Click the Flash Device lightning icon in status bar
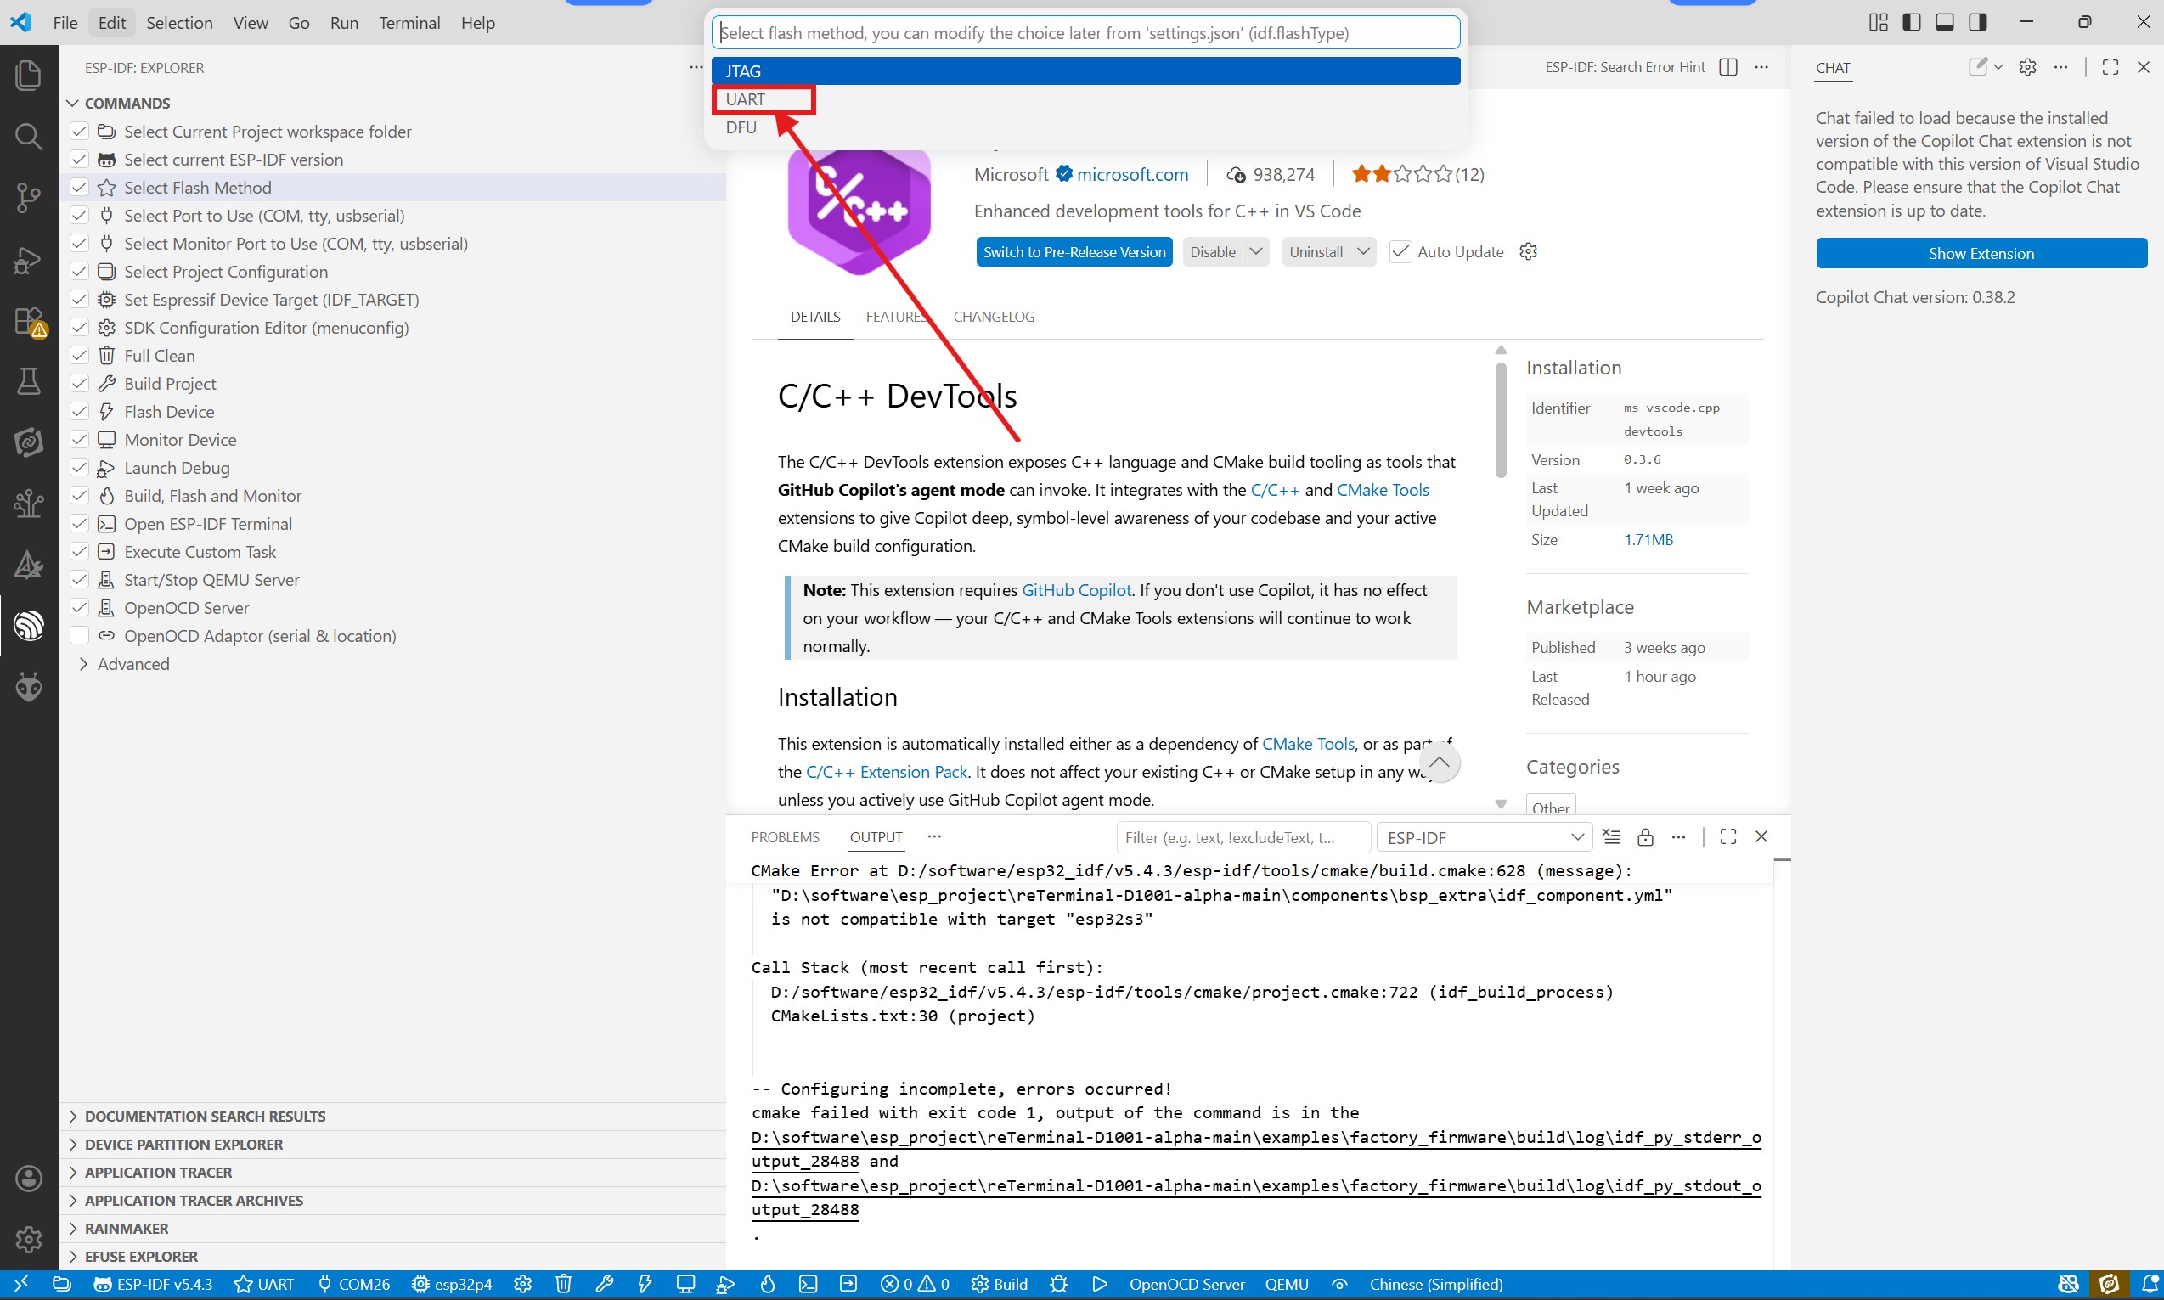This screenshot has height=1300, width=2164. [x=645, y=1284]
